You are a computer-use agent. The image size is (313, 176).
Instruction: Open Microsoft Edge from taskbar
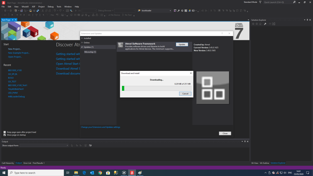[x=84, y=173]
